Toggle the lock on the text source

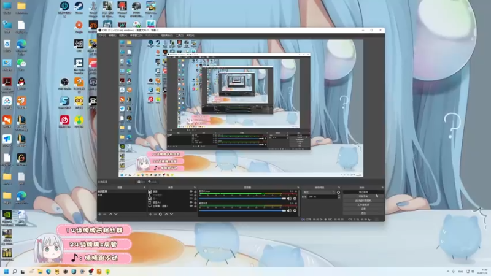pyautogui.click(x=195, y=195)
